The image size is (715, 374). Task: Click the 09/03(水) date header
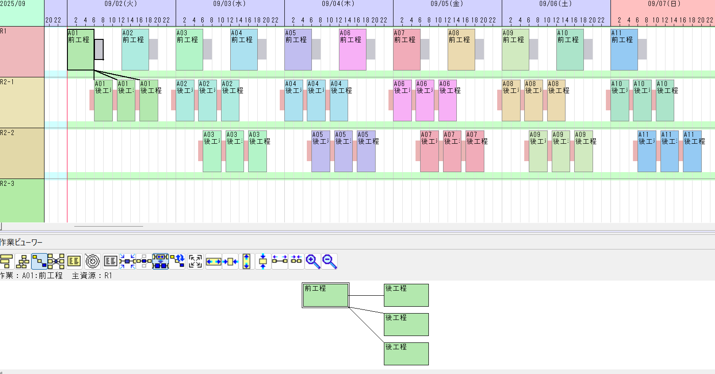(230, 4)
